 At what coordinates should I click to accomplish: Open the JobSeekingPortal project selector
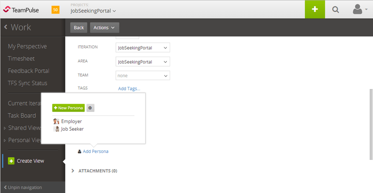click(93, 11)
